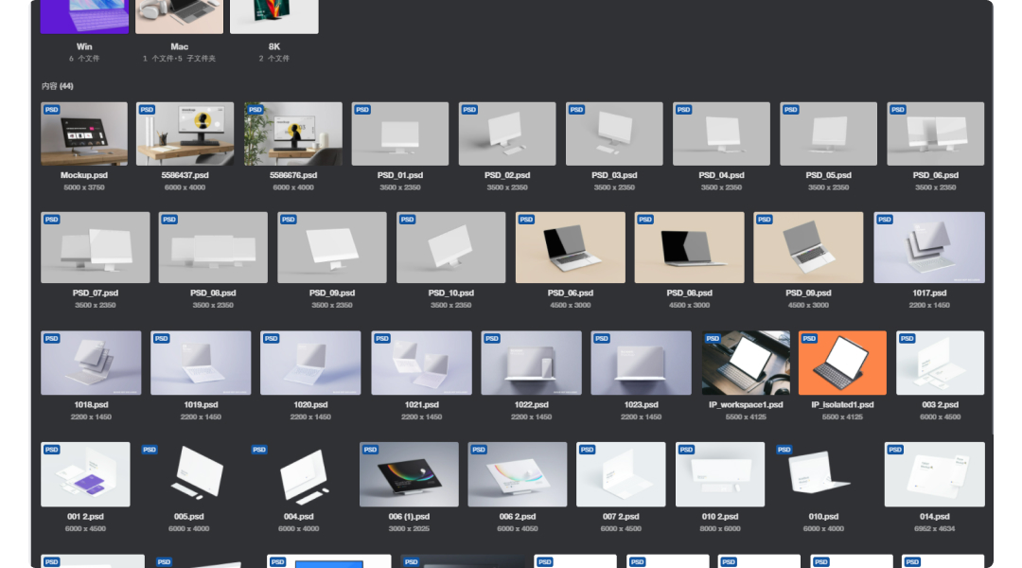Select the 006 (1).psd dark screen thumbnail
This screenshot has width=1022, height=568.
click(x=409, y=474)
